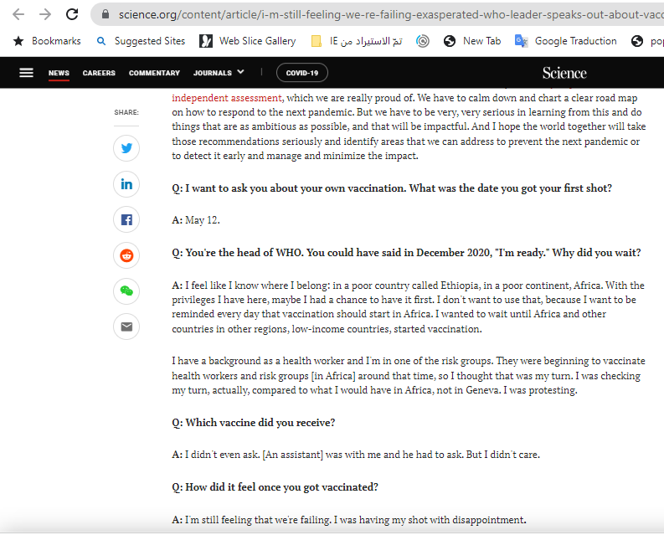This screenshot has width=664, height=535.
Task: Share article on LinkedIn
Action: click(126, 184)
